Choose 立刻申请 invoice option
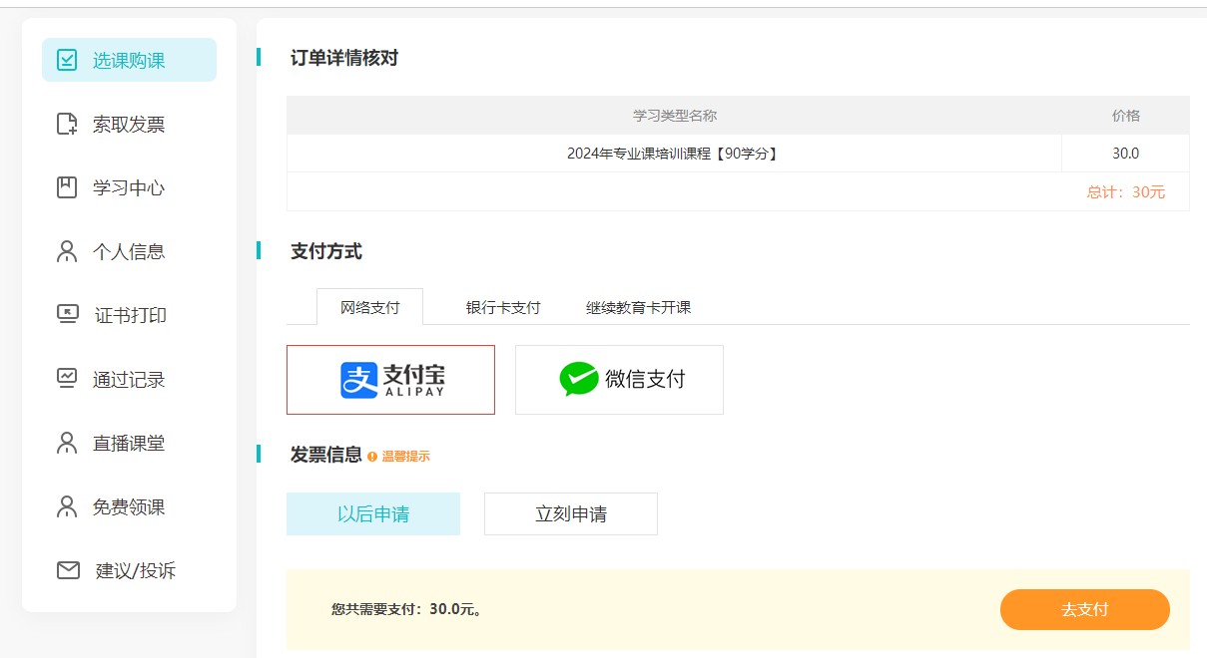Screen dimensions: 1207x658 tap(571, 514)
